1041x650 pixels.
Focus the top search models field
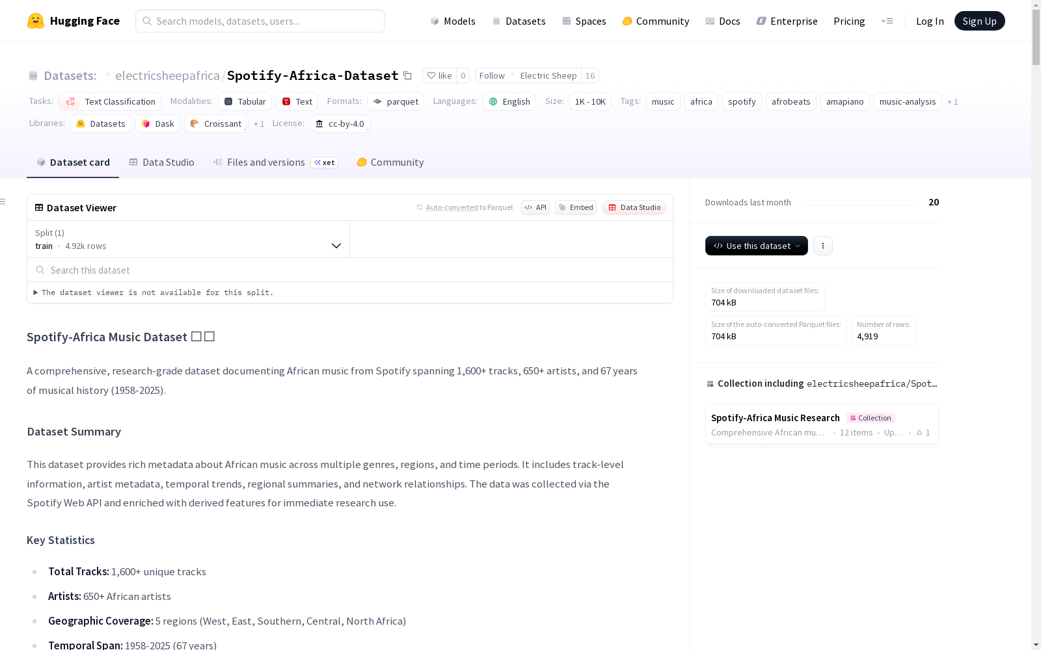pos(260,21)
